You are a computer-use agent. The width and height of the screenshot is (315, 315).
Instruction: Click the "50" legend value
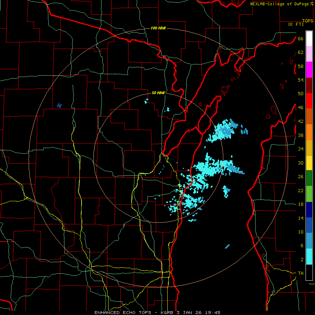click(301, 94)
